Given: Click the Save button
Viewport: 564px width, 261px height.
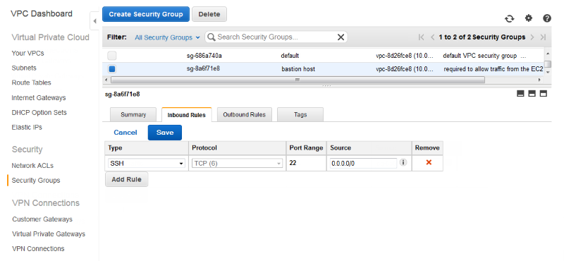Looking at the screenshot, I should tap(165, 133).
